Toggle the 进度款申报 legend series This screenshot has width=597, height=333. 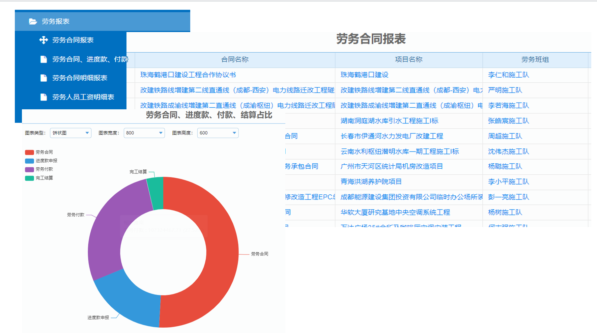(41, 161)
